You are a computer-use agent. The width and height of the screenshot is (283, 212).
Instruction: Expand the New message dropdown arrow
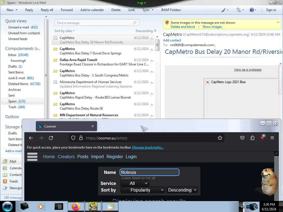pos(16,10)
